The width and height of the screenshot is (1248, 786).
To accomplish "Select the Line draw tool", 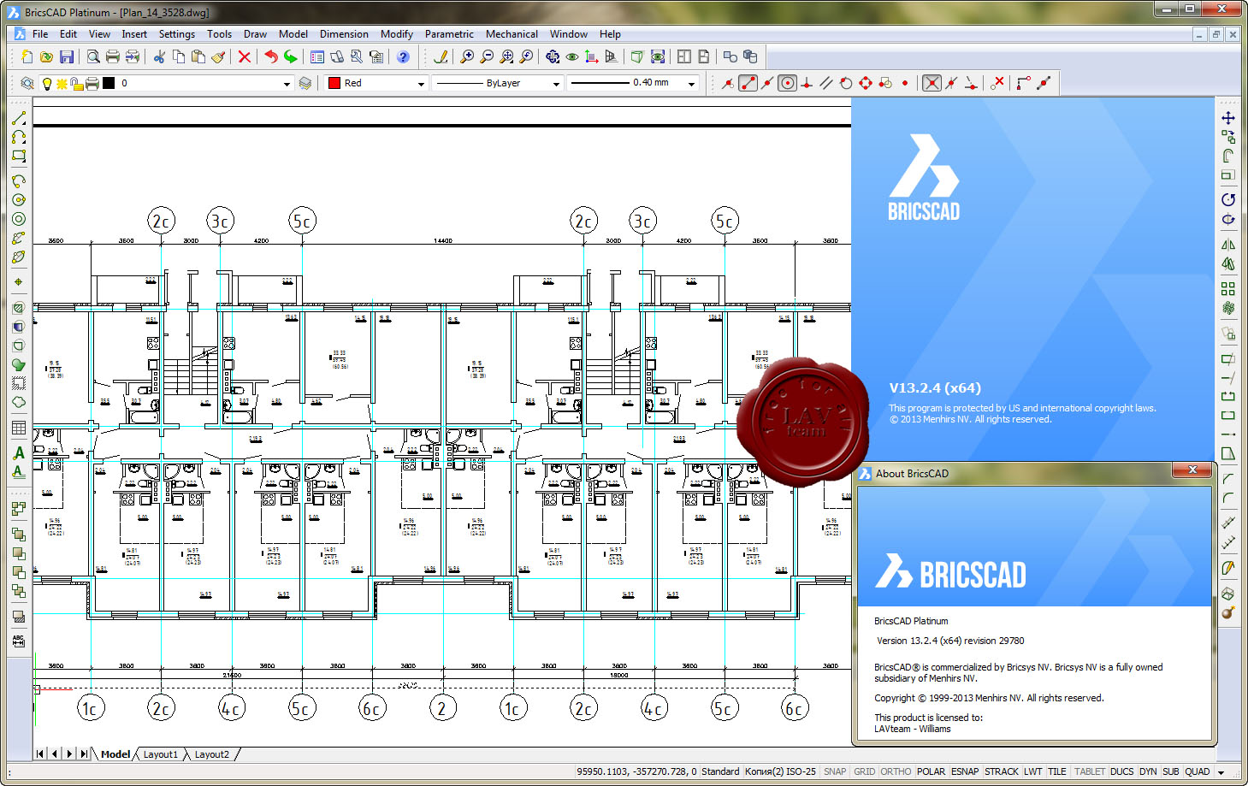I will coord(19,118).
